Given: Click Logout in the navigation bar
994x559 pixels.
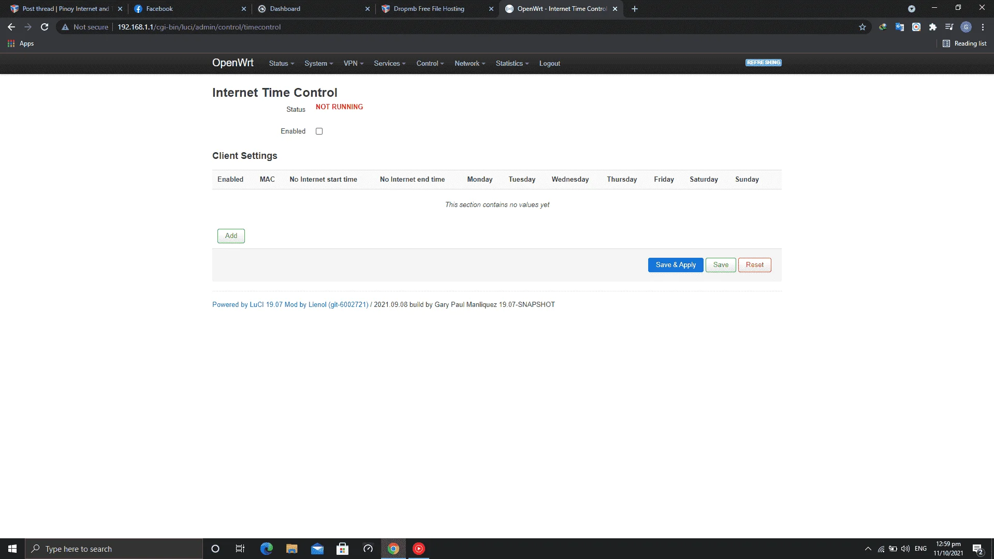Looking at the screenshot, I should click(550, 63).
